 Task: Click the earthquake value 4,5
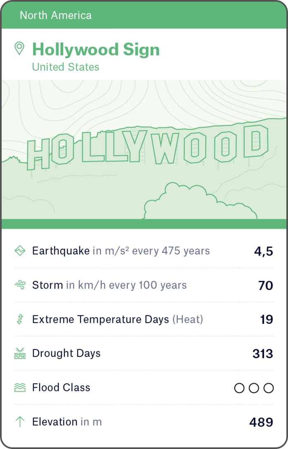[x=264, y=251]
